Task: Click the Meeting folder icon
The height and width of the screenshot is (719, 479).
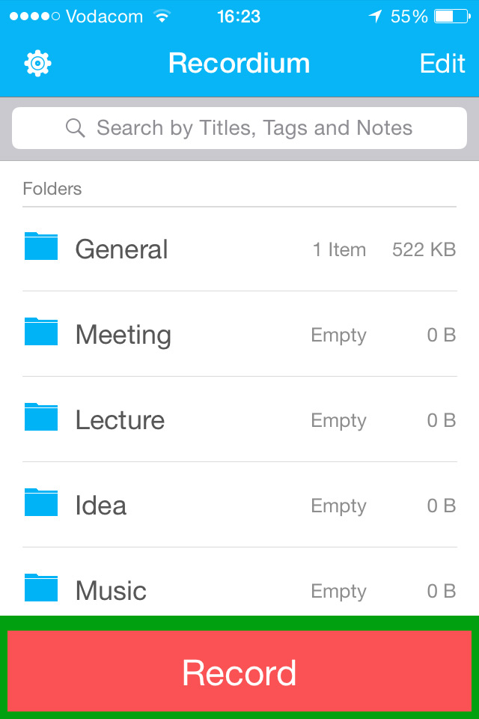Action: pyautogui.click(x=41, y=332)
